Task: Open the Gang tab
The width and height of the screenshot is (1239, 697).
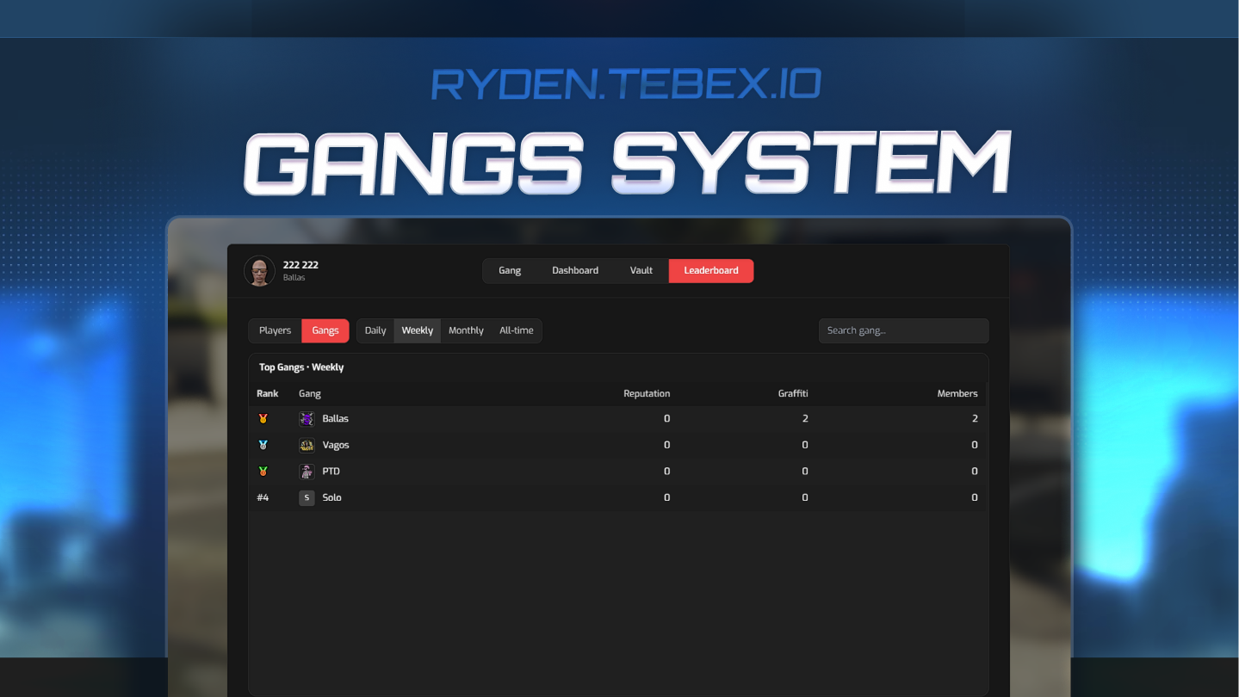Action: click(x=510, y=270)
